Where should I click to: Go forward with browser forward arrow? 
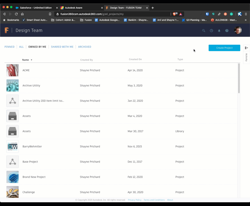pos(10,14)
